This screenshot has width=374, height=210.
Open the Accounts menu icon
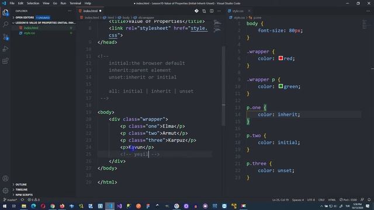[5, 178]
